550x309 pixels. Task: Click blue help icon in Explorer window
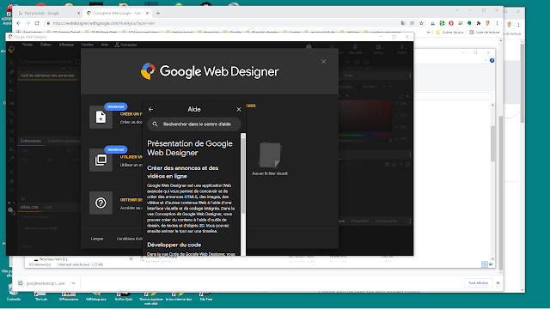pos(492,61)
